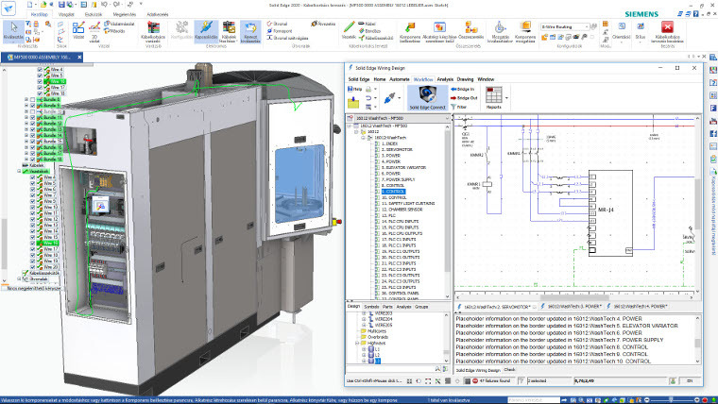Screen dimensions: 718x404
Task: Click the YouTube icon on right sidebar
Action: [x=713, y=121]
